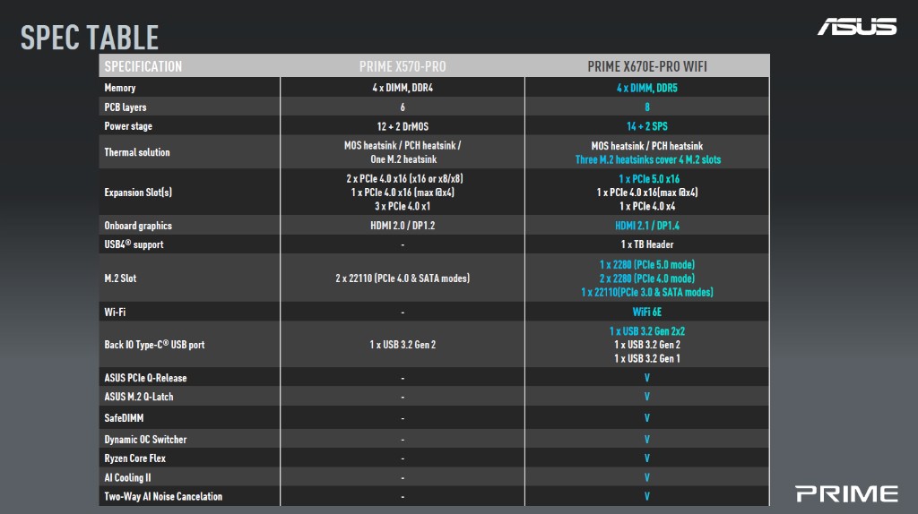The image size is (918, 514).
Task: Click the ASUS M.2 Q-Latch check mark
Action: [646, 397]
